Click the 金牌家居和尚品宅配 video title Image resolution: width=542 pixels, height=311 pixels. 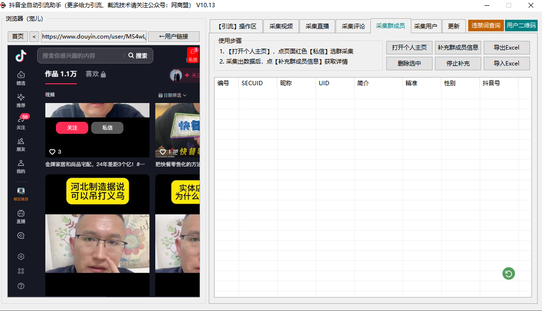point(95,164)
